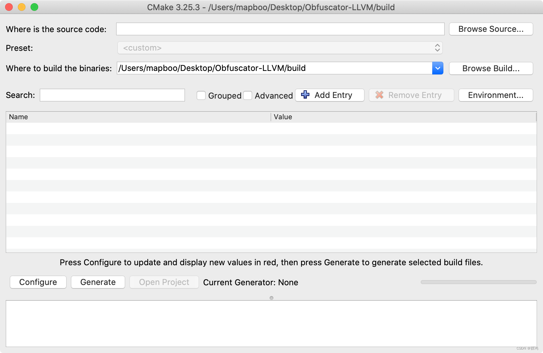Click the Open Project button
The width and height of the screenshot is (543, 353).
click(164, 282)
